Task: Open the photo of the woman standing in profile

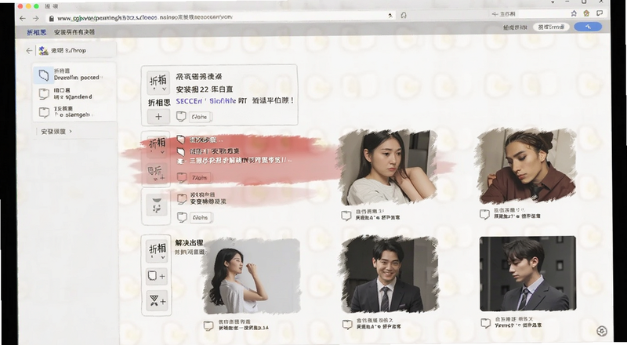Action: (x=251, y=277)
